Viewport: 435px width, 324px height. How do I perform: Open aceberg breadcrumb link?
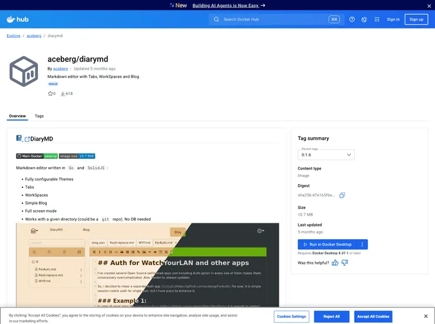pos(34,36)
